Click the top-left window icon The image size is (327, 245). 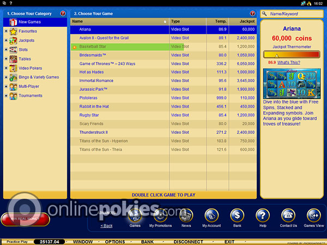pyautogui.click(x=4, y=3)
